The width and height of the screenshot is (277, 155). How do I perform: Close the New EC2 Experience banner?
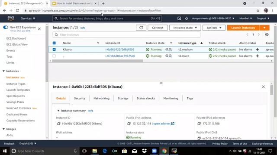[39, 29]
